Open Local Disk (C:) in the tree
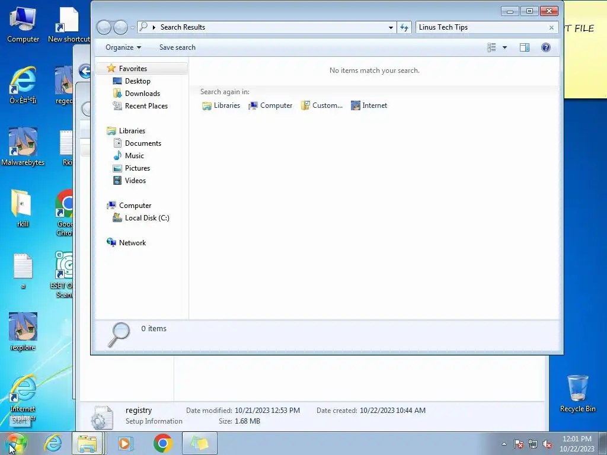Image resolution: width=607 pixels, height=455 pixels. pos(147,218)
